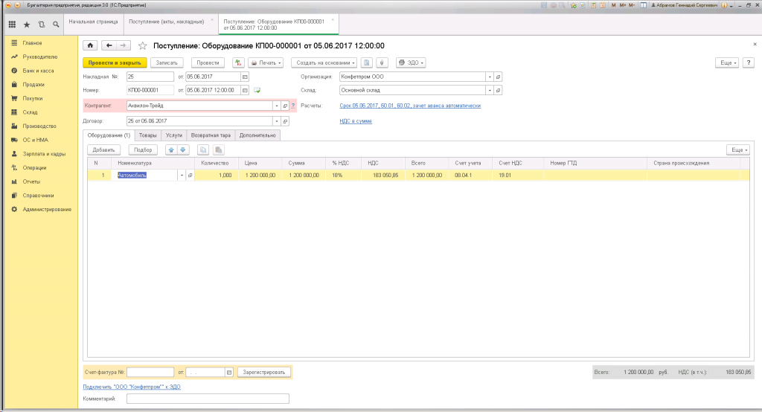Open calendar for invoice date 05.06.2017
The image size is (762, 412).
click(x=245, y=77)
